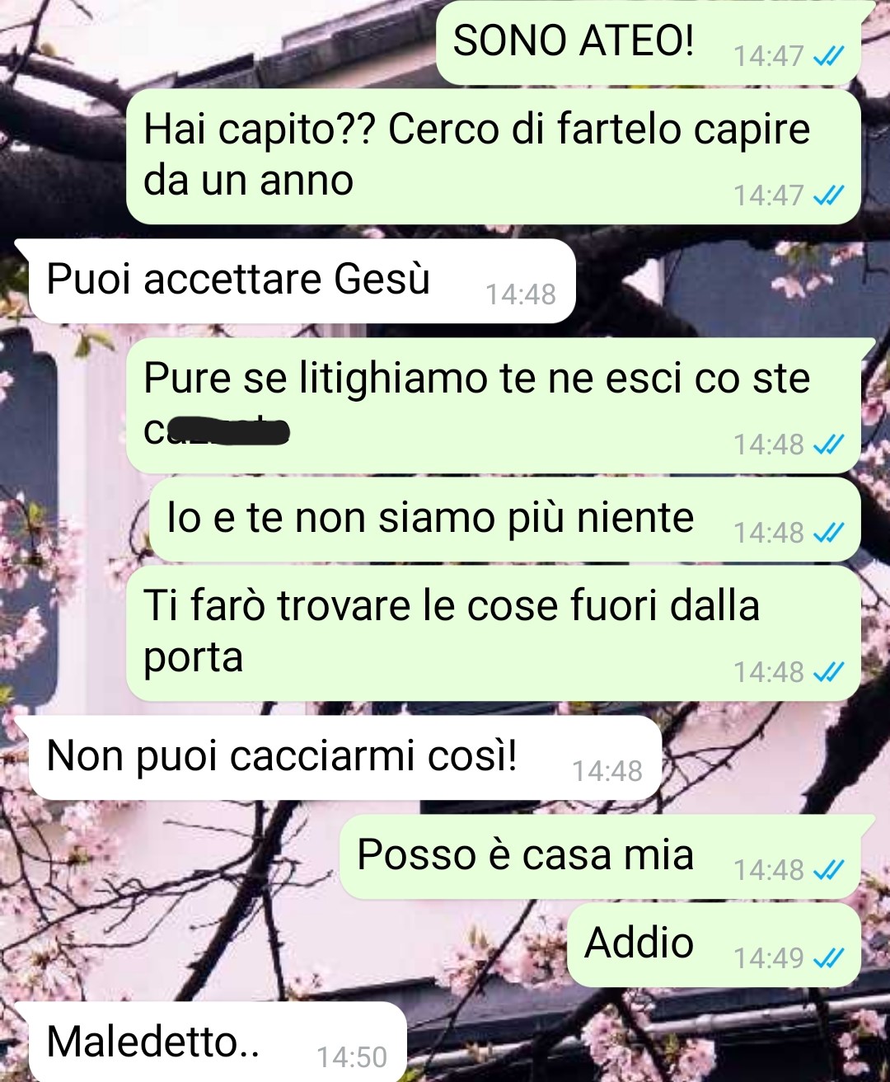
Task: Tap the blue ticks on 'Pure se litighiamo' message
Action: [828, 445]
